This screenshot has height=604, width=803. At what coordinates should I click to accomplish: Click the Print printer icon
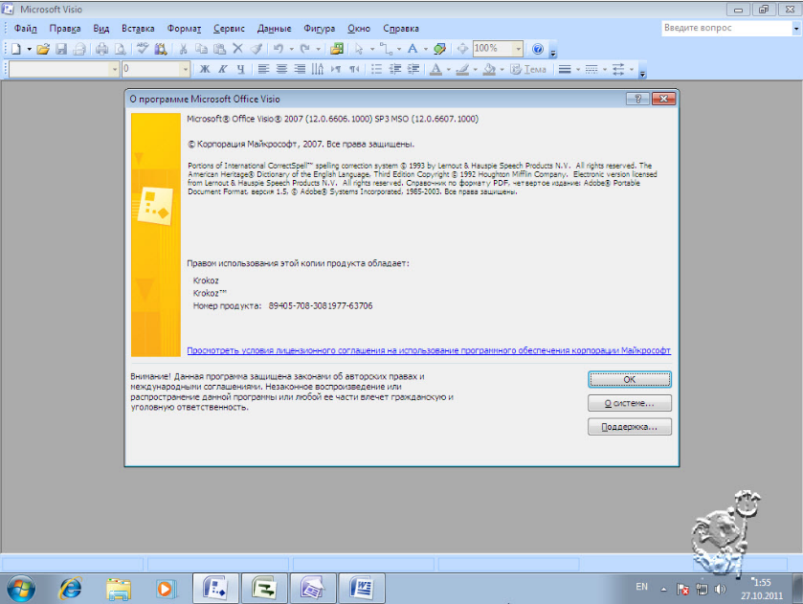(x=101, y=49)
